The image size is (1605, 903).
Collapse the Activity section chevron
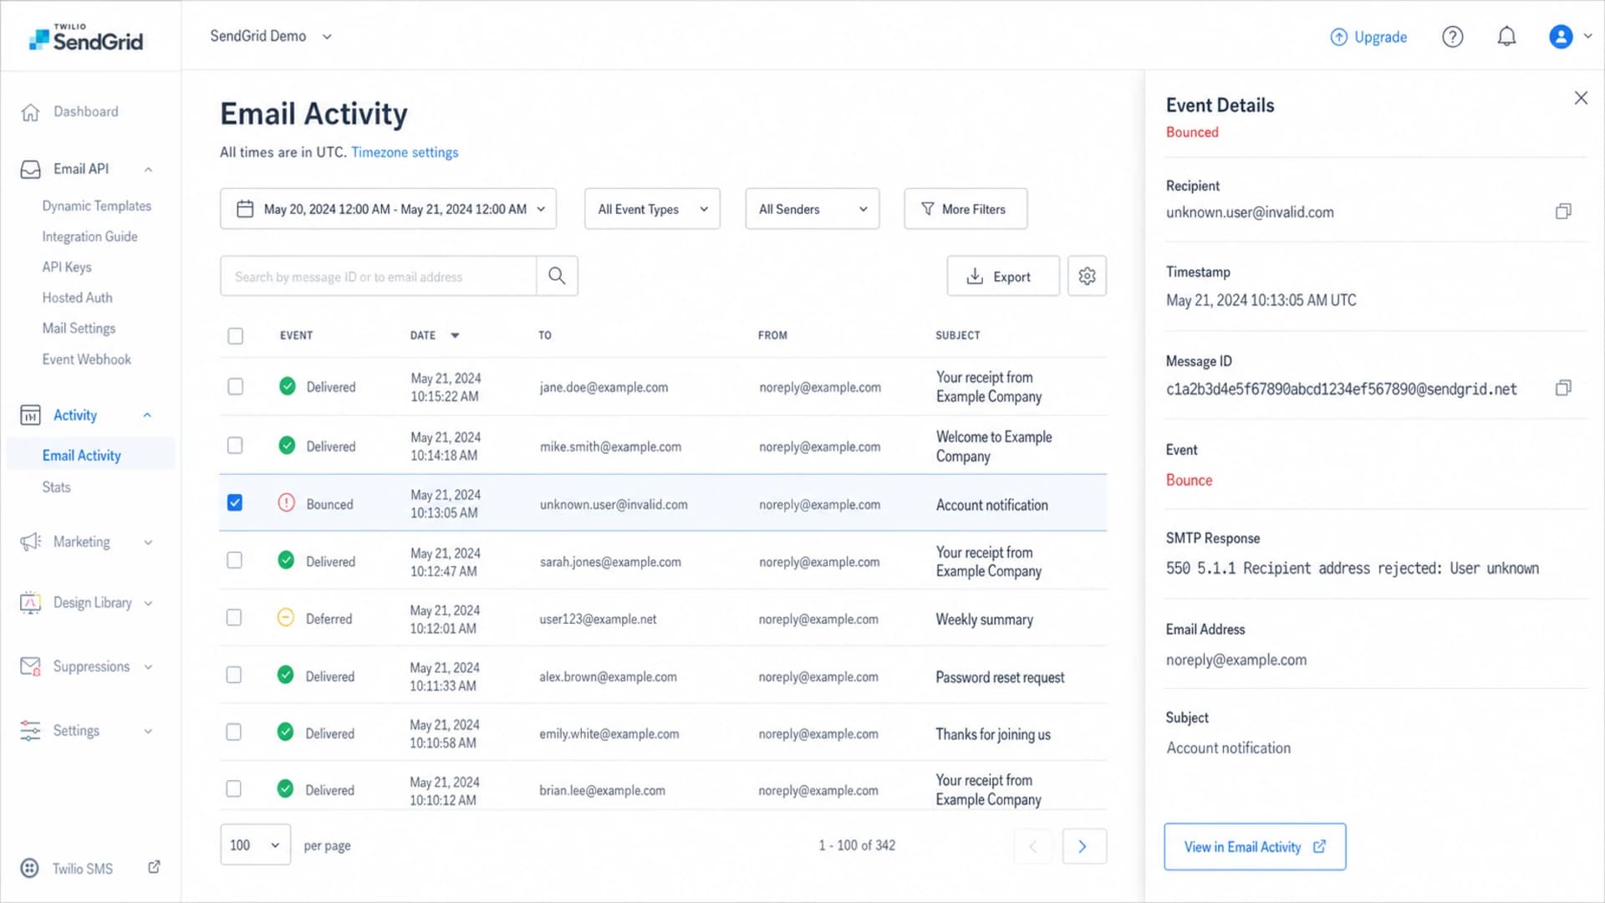pos(147,416)
